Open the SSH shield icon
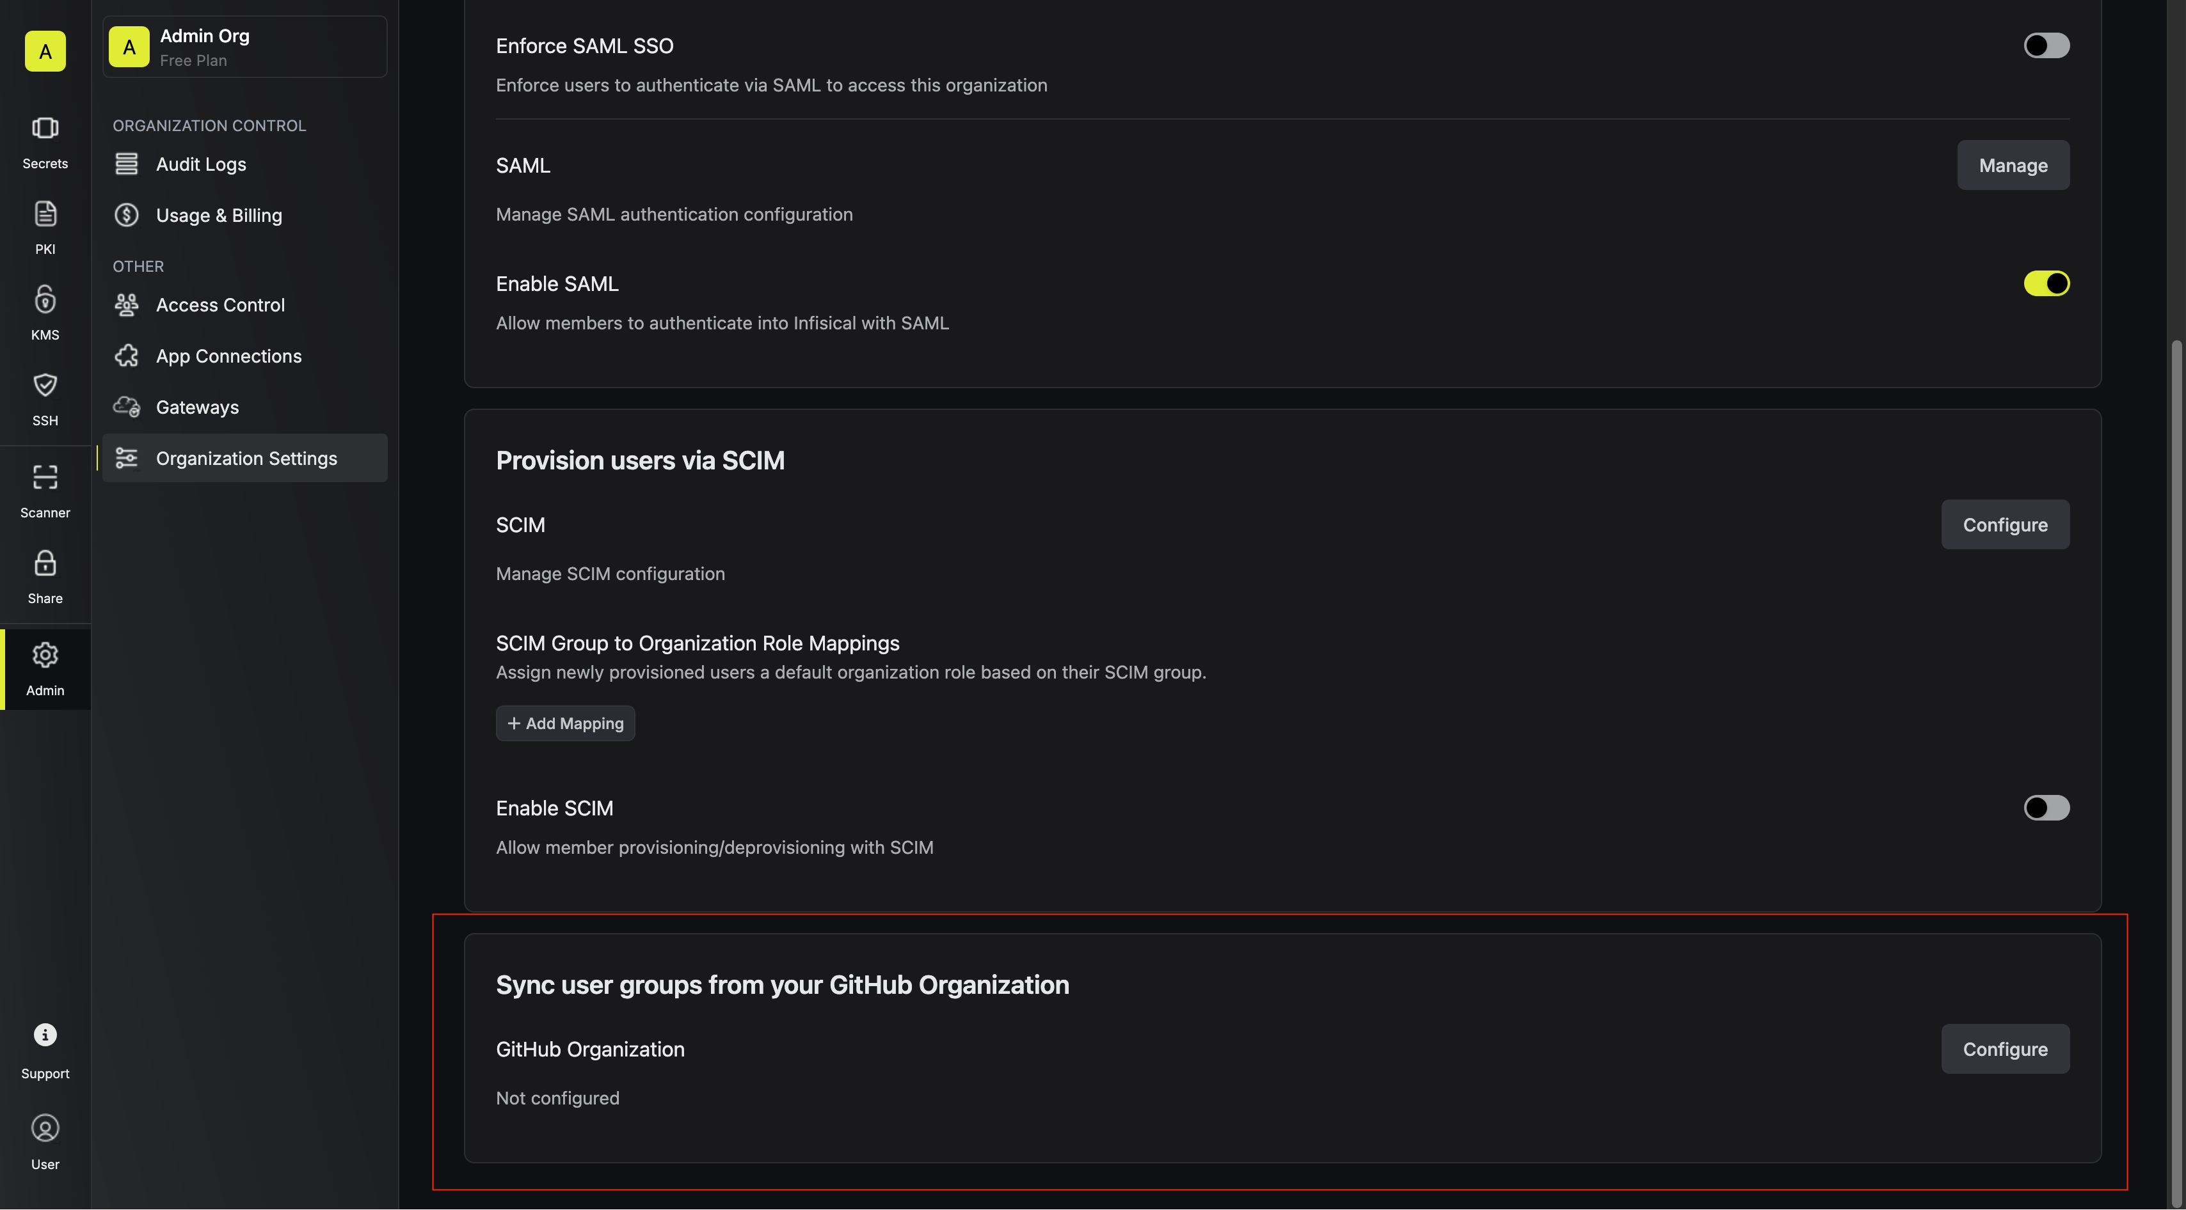 tap(45, 385)
